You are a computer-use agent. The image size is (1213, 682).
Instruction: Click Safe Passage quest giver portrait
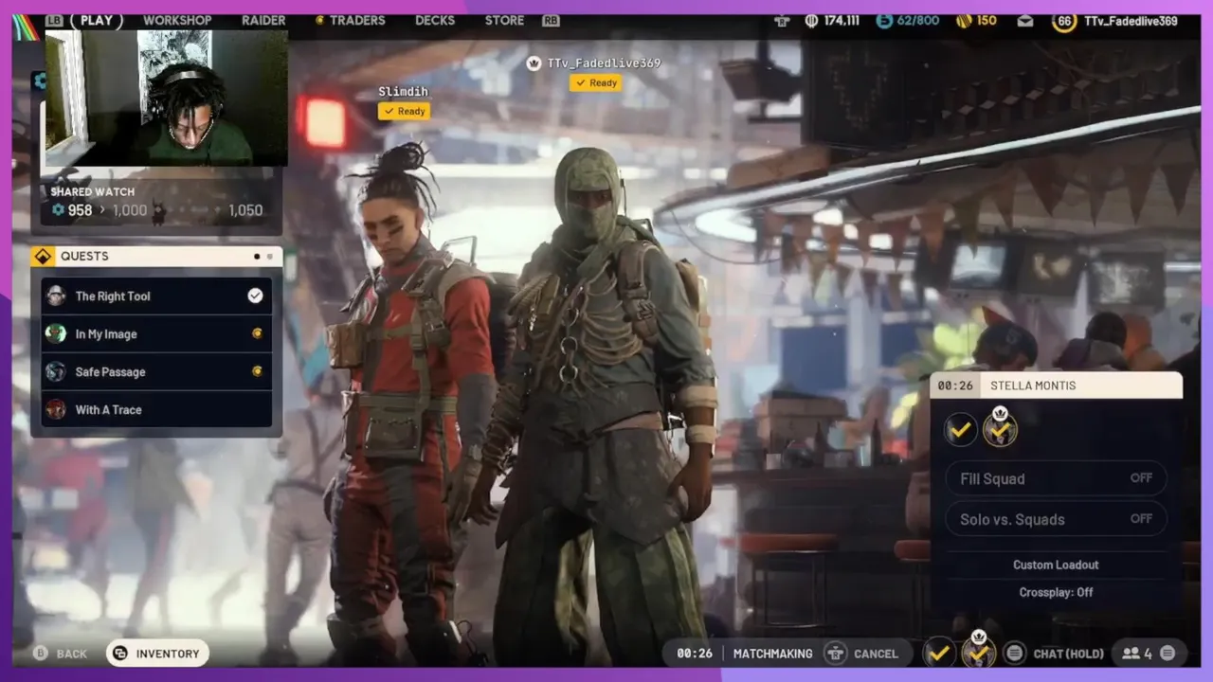(56, 371)
